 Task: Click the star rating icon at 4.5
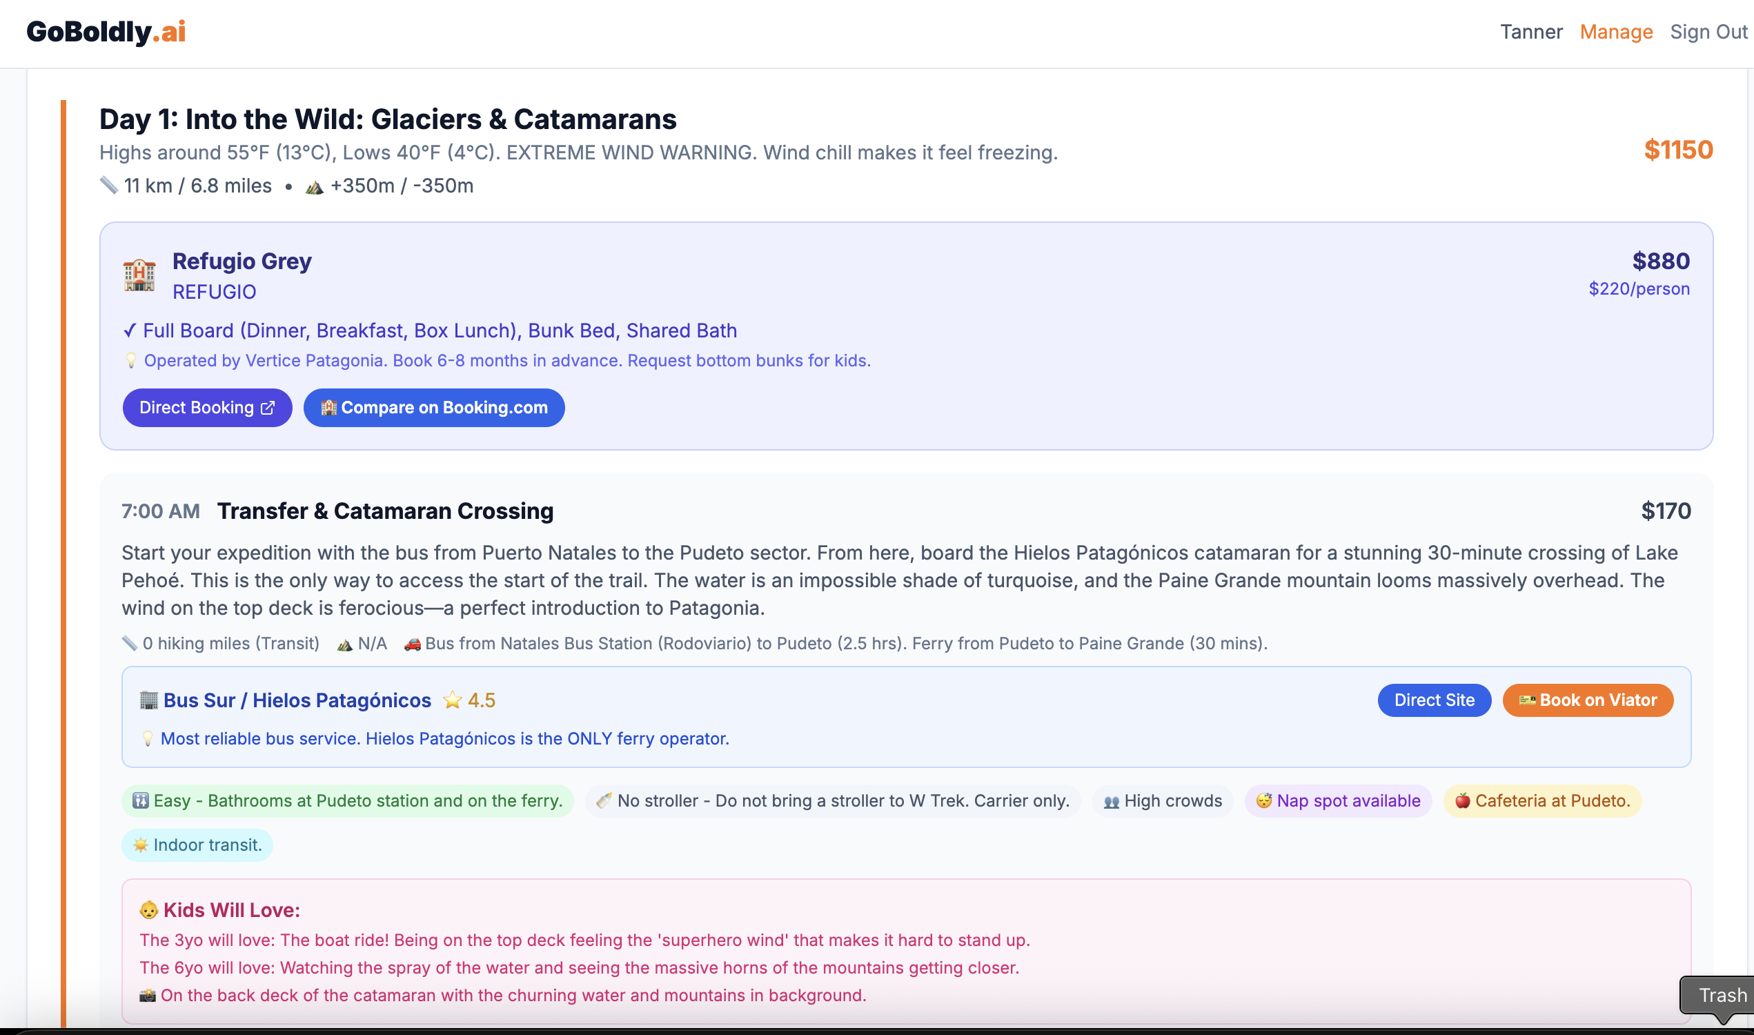coord(453,700)
